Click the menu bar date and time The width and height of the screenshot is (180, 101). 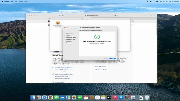(174, 2)
